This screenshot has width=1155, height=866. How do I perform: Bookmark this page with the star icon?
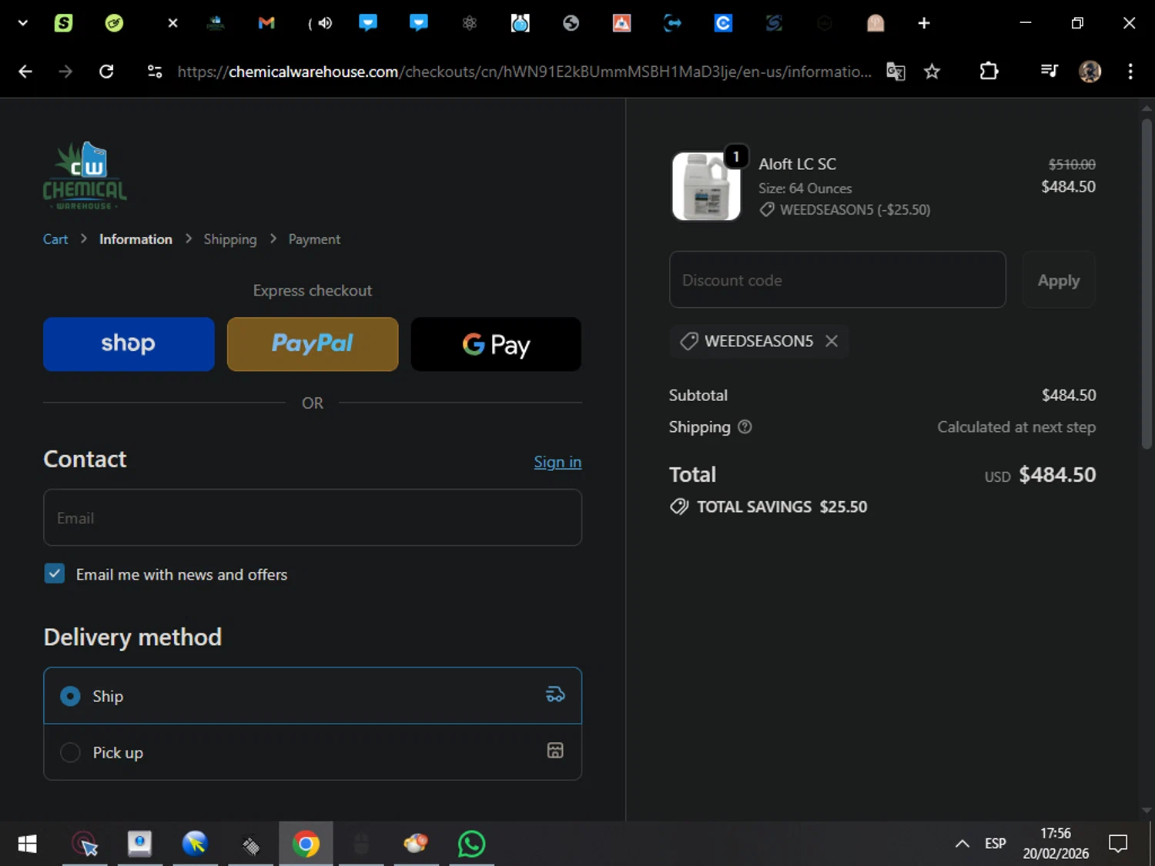click(x=932, y=72)
